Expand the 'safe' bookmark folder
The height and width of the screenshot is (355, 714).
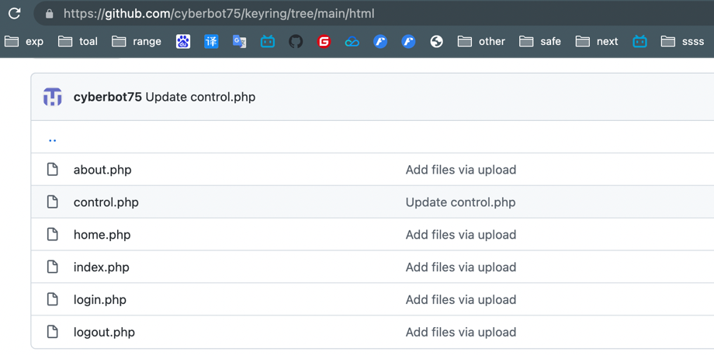540,41
